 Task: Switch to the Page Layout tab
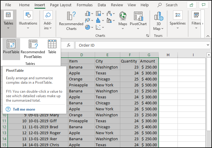tap(61, 5)
